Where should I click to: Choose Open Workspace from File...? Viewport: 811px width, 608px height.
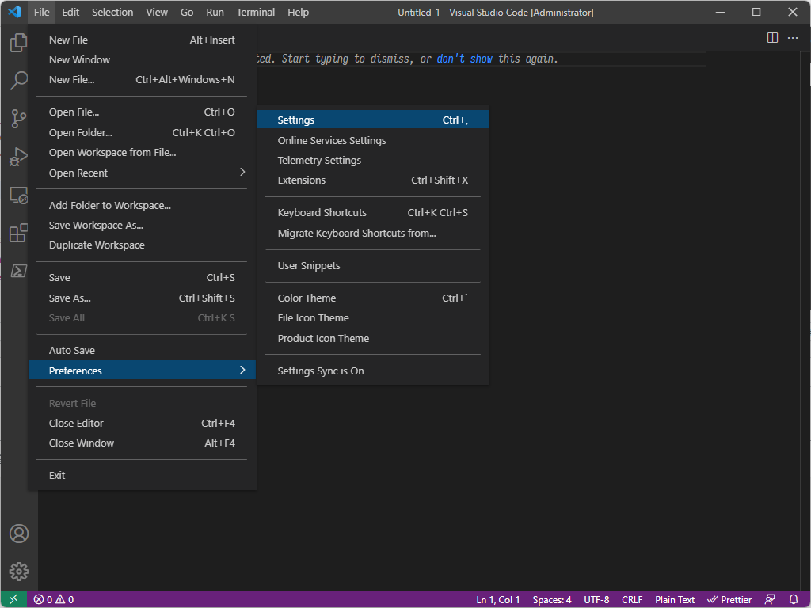tap(142, 153)
